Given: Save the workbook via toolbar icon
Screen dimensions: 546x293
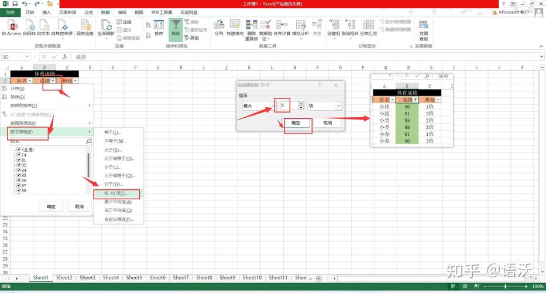Looking at the screenshot, I should tap(15, 4).
